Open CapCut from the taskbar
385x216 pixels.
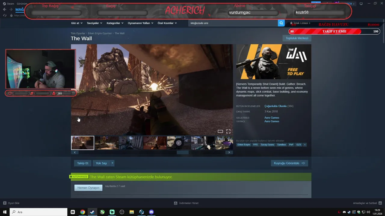(72, 212)
